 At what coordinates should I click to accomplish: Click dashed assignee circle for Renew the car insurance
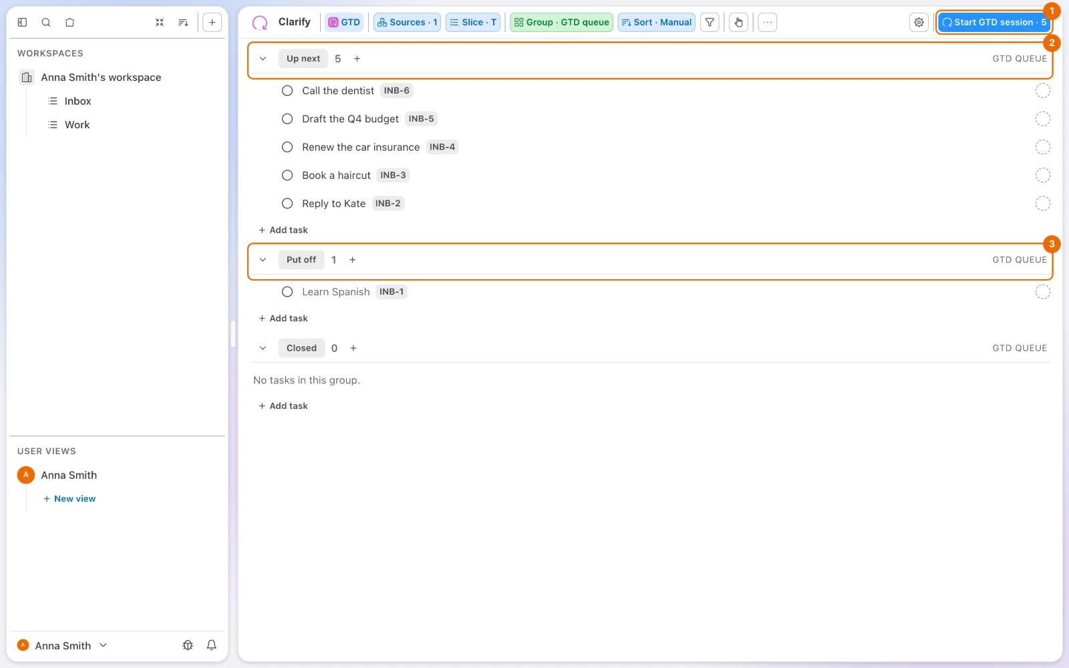click(x=1042, y=147)
